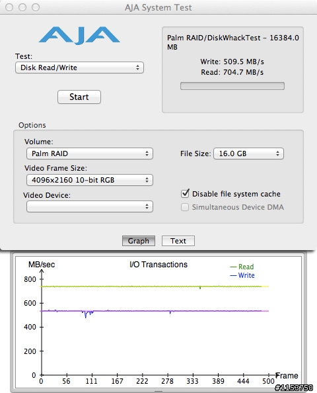The width and height of the screenshot is (317, 393).
Task: Click the test progress bar
Action: point(232,86)
